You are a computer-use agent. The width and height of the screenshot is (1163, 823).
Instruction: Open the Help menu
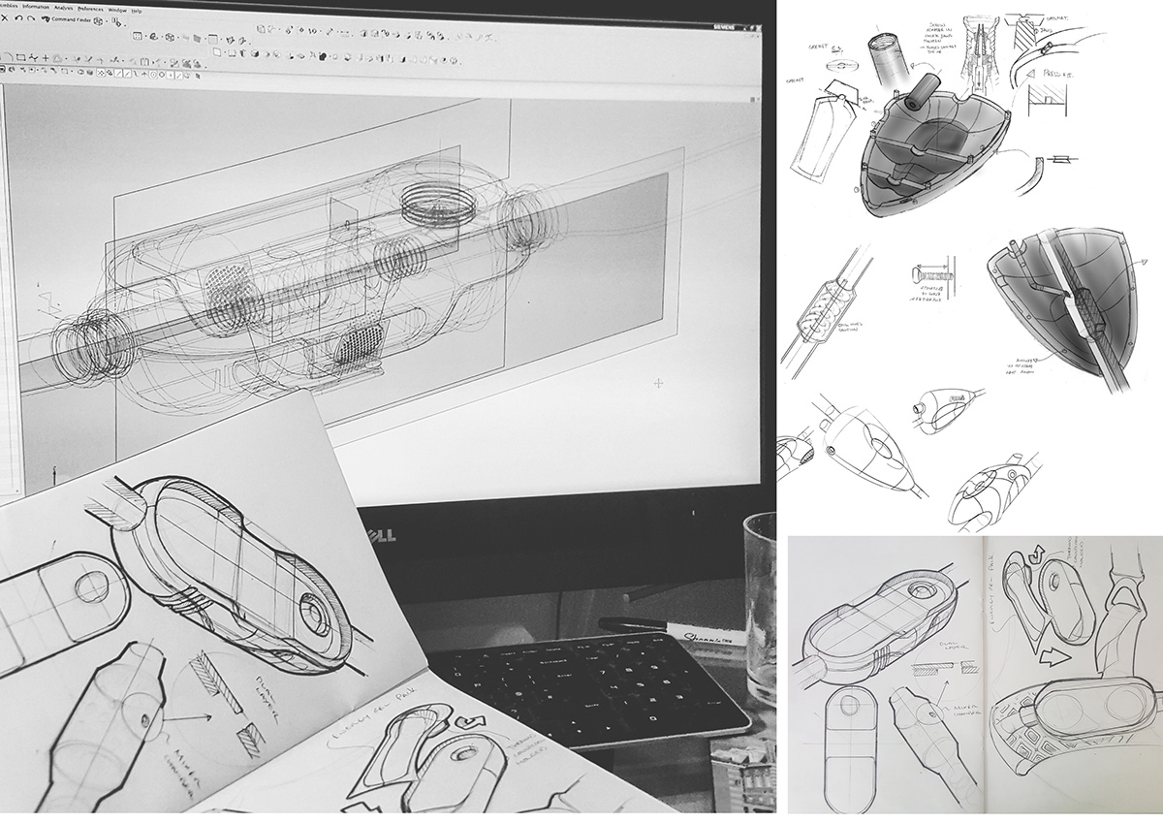click(136, 11)
